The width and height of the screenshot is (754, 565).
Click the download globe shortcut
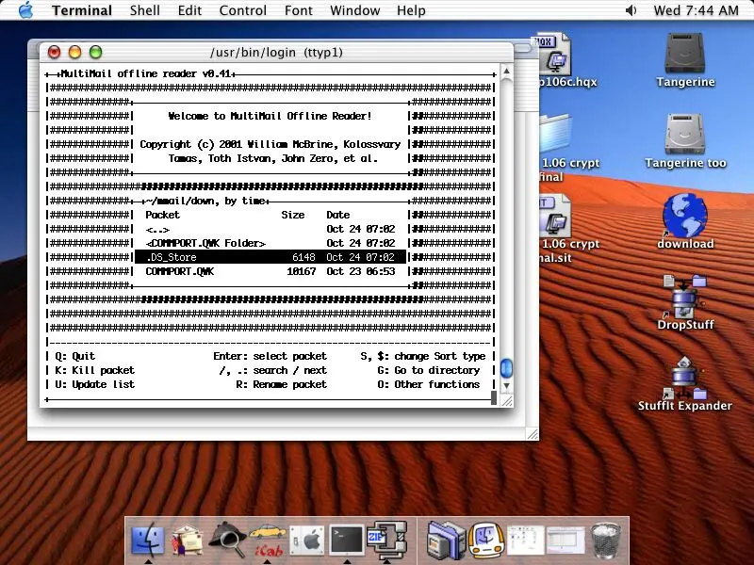[685, 215]
